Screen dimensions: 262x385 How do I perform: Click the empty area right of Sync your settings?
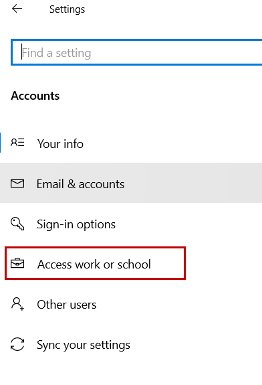coord(196,345)
